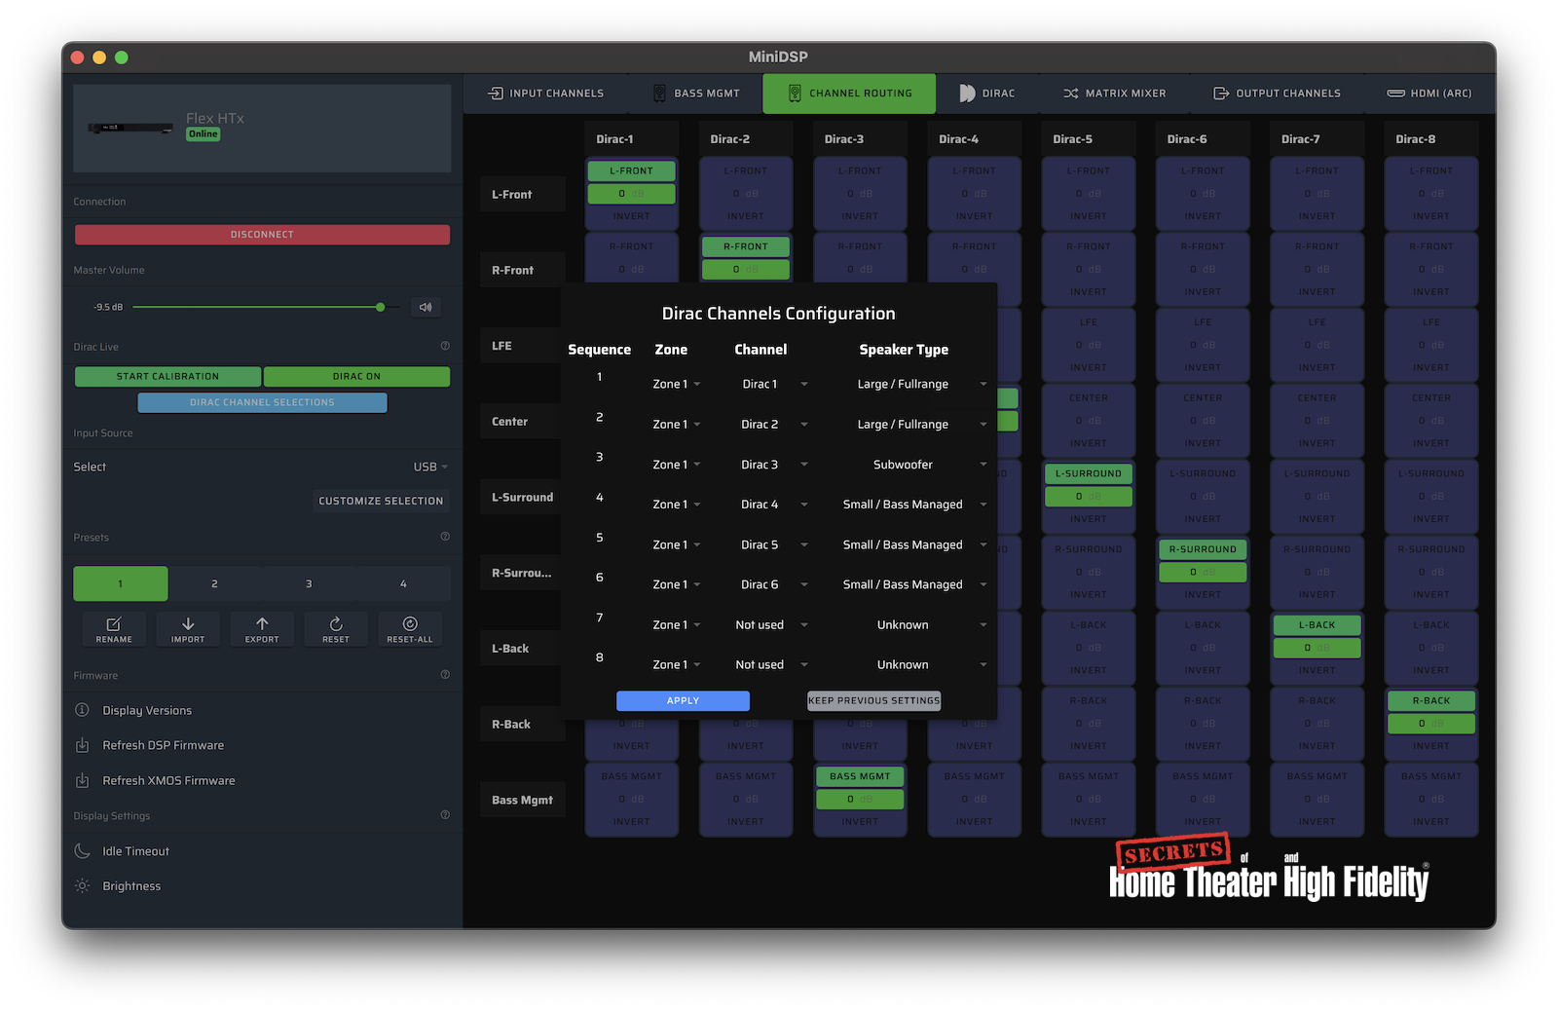Click the Matrix Mixer shuffle icon

point(1070,94)
